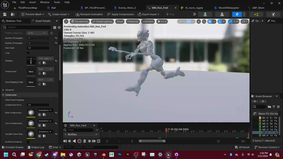Open Browse to asset in Content Browser
The height and width of the screenshot is (159, 283).
[13, 14]
